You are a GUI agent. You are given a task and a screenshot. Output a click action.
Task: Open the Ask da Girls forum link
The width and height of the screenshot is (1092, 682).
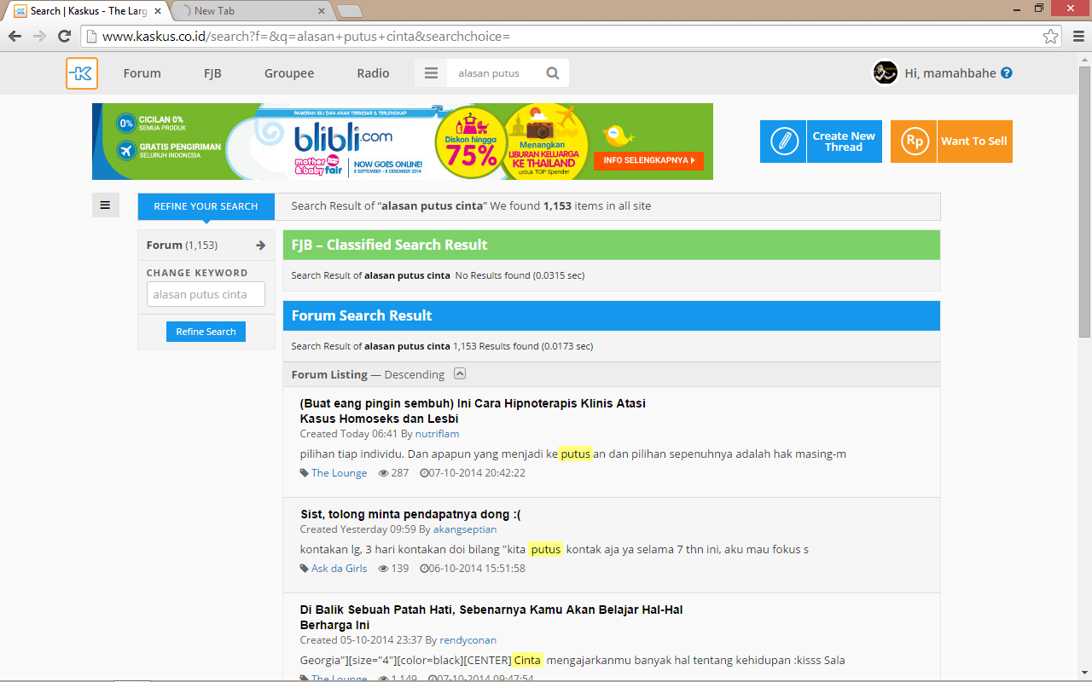pos(339,569)
